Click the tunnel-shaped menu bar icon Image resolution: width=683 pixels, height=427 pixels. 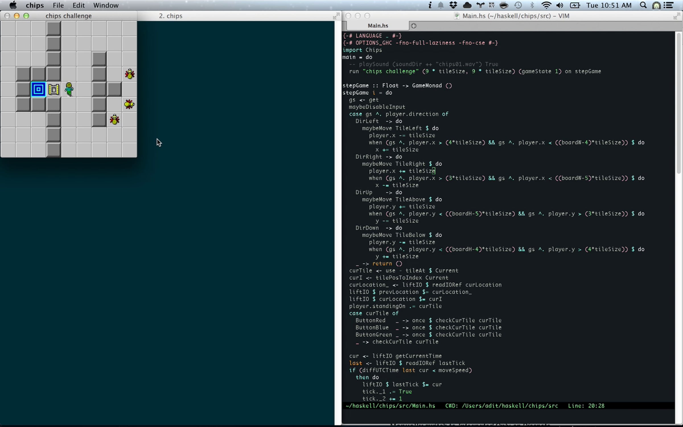[x=656, y=5]
